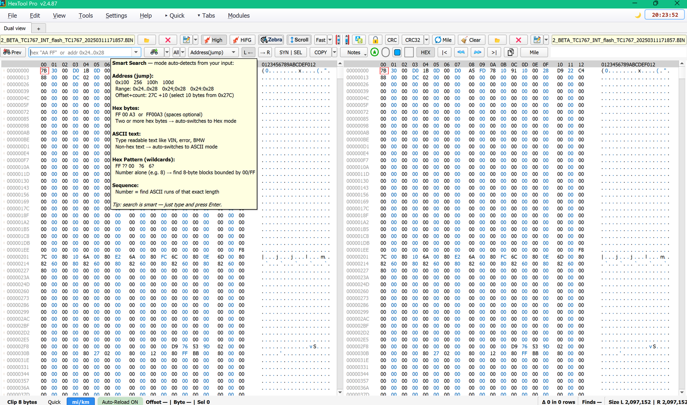Toggle the padlock lock icon

(x=375, y=40)
